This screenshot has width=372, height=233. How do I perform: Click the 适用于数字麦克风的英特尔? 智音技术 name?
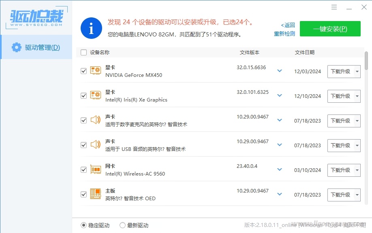146,125
